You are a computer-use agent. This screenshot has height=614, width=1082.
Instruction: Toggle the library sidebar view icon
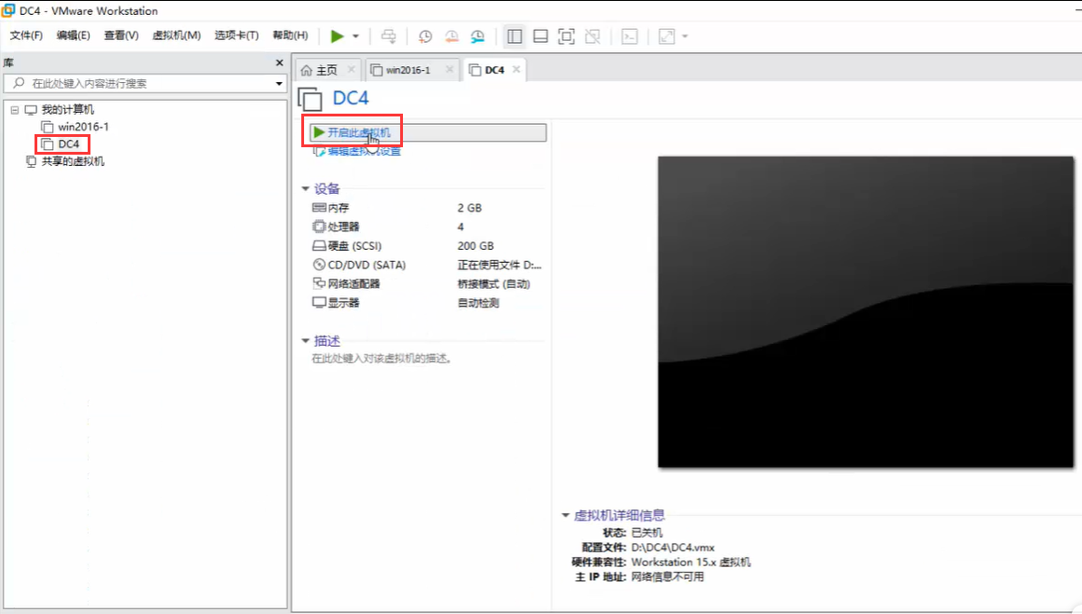[515, 35]
